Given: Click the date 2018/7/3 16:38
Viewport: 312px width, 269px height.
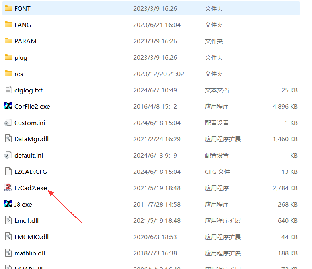Looking at the screenshot, I should click(155, 253).
